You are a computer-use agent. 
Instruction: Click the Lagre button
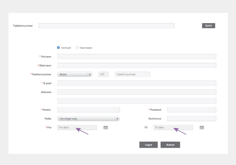click(x=148, y=145)
